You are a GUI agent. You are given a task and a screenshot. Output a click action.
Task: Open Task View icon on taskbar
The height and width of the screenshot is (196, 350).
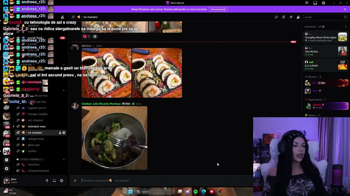point(180,192)
